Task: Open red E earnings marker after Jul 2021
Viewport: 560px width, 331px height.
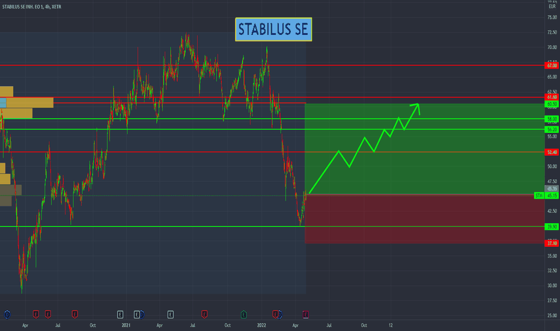Action: click(x=204, y=315)
